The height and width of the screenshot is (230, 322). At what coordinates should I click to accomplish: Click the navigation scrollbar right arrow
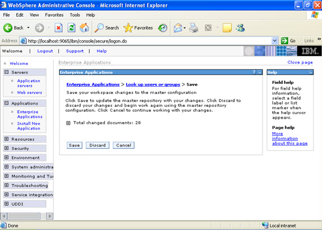(49, 216)
